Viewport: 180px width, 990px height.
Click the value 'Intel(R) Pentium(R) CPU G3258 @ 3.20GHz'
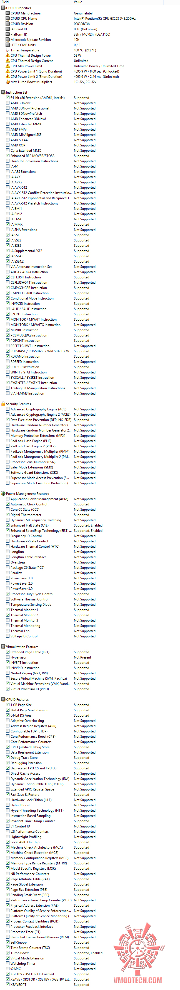[105, 18]
